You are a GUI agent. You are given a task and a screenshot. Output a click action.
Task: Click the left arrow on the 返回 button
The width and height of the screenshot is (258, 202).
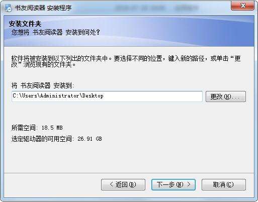pos(111,184)
